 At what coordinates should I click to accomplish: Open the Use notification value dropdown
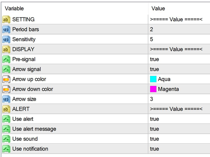[x=179, y=149]
